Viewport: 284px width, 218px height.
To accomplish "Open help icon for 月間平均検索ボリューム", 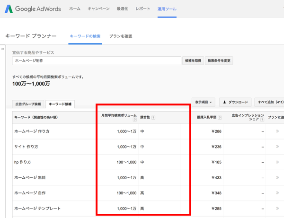I will point(134,119).
